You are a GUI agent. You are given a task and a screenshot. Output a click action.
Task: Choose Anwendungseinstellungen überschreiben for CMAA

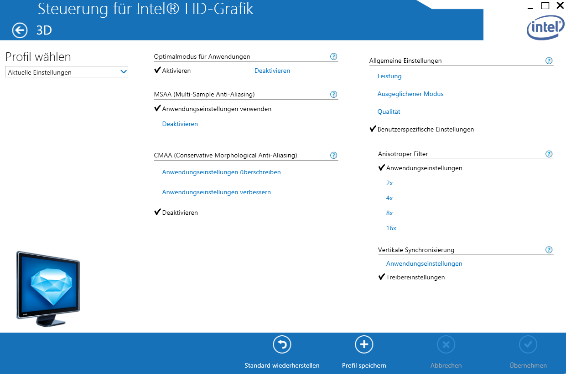(222, 172)
